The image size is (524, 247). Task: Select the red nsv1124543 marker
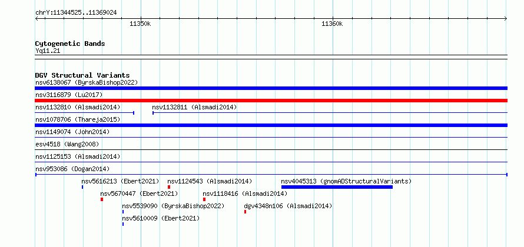point(169,187)
